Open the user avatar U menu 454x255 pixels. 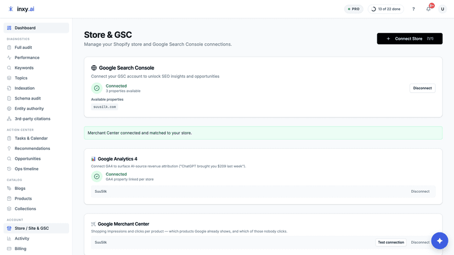(442, 9)
